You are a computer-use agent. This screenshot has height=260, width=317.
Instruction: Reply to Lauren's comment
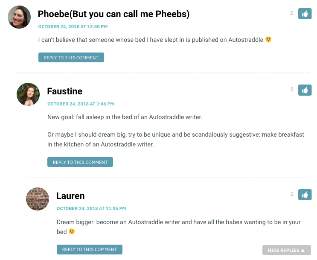89,249
